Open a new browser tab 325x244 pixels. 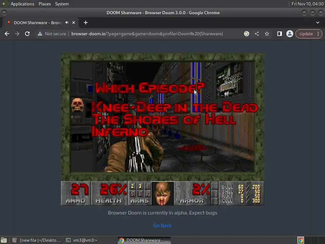86,23
